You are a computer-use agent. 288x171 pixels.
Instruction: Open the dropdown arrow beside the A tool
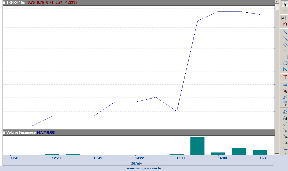pos(287,18)
